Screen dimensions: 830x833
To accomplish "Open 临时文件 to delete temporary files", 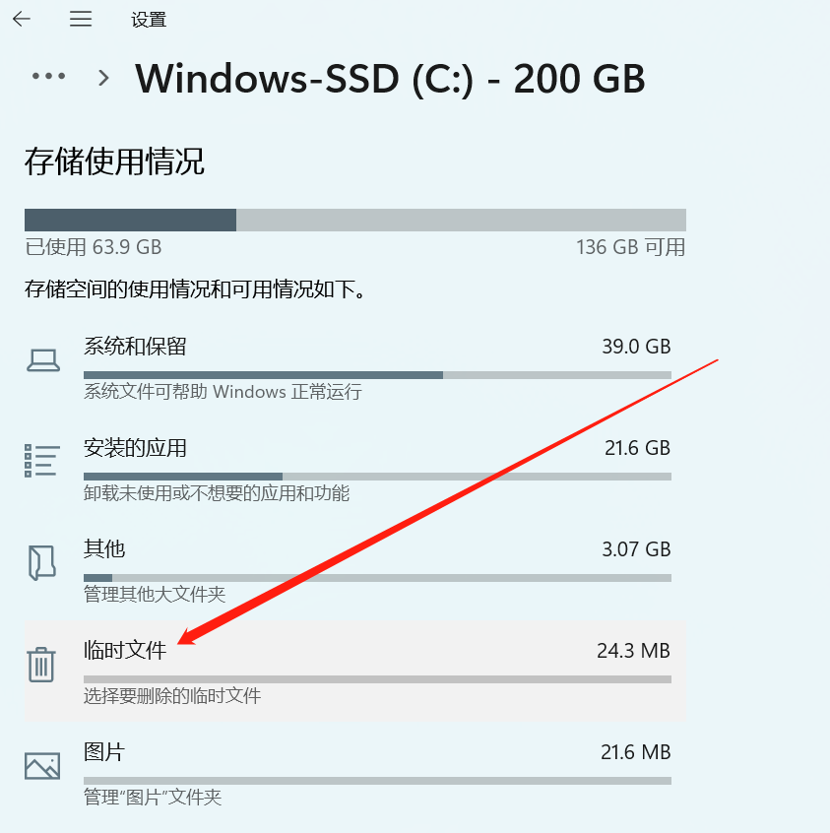I will pyautogui.click(x=355, y=673).
